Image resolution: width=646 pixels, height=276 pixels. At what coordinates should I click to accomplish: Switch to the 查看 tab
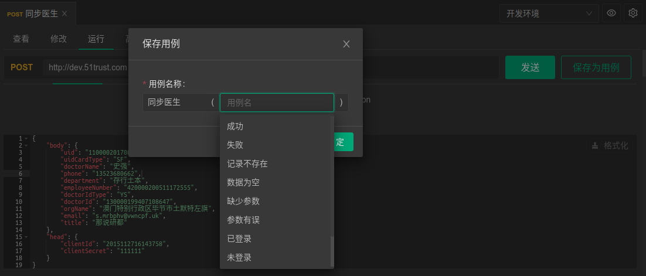coord(21,39)
